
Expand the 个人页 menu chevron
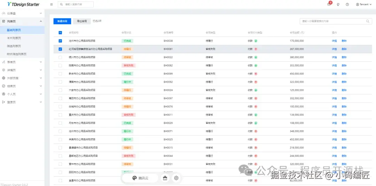tap(41, 94)
